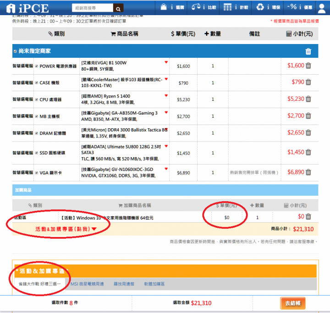This screenshot has height=313, width=330.
Task: Click the 單價(元) column header
Action: point(183,33)
